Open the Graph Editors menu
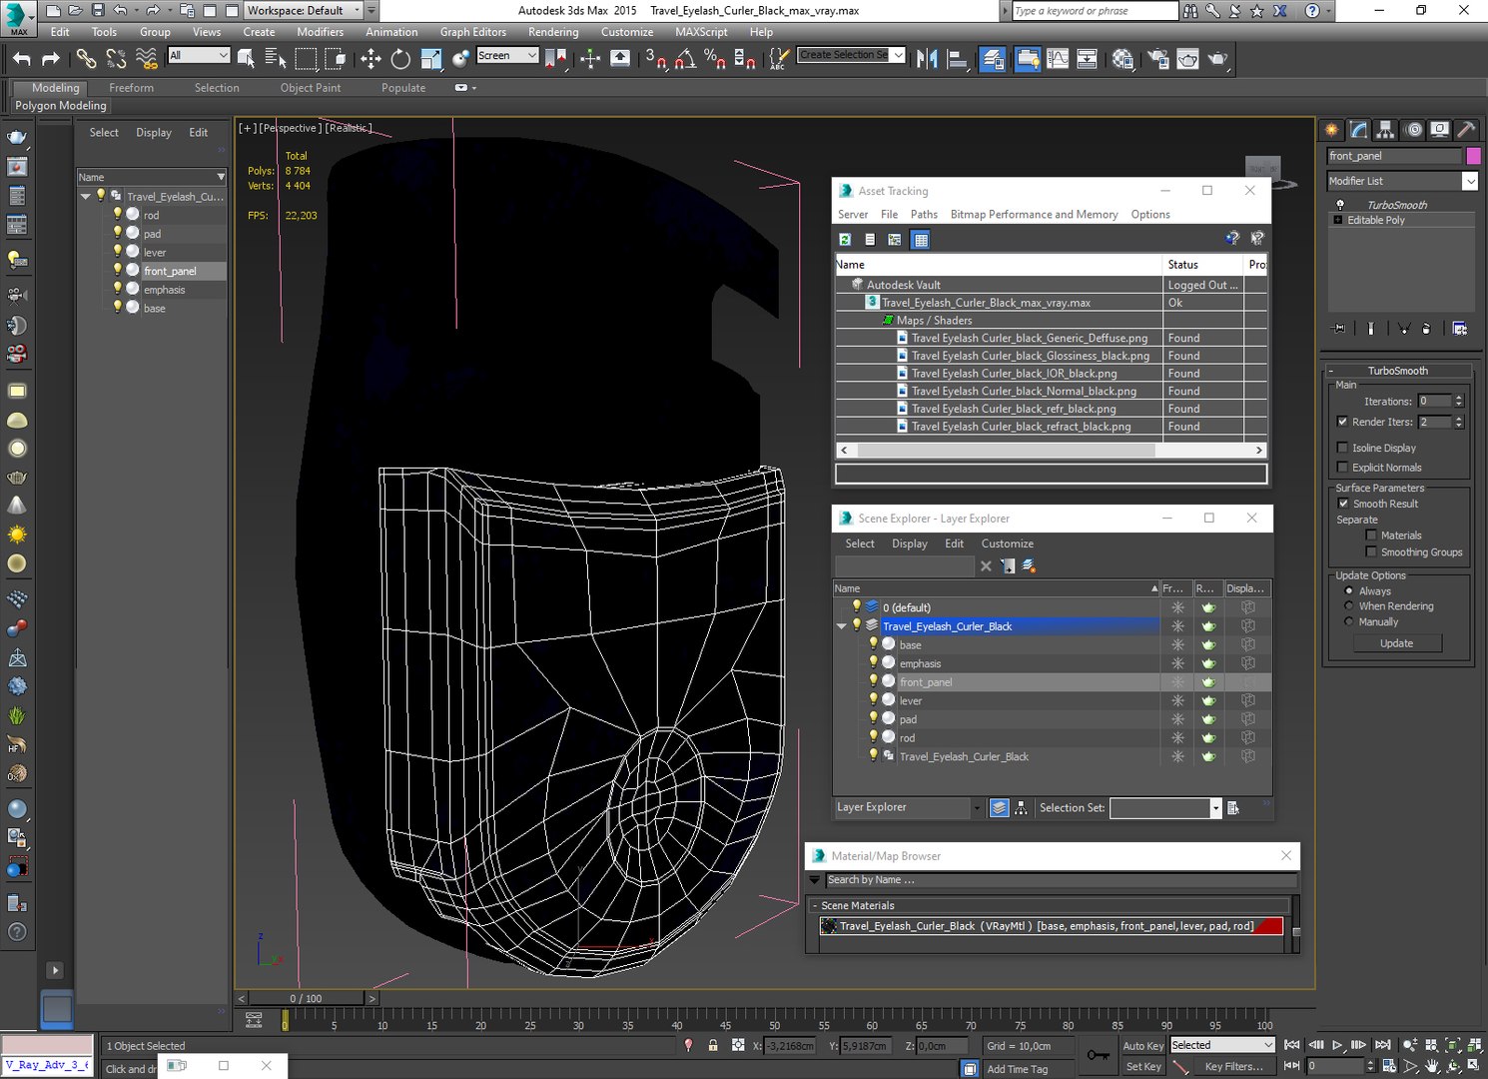 473,32
